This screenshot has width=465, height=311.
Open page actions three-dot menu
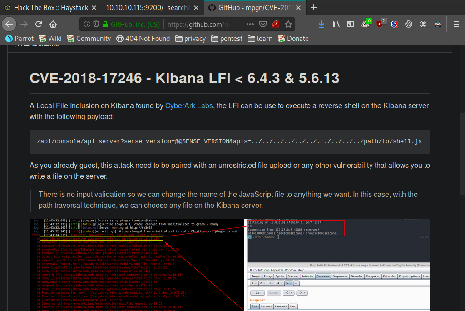click(250, 24)
